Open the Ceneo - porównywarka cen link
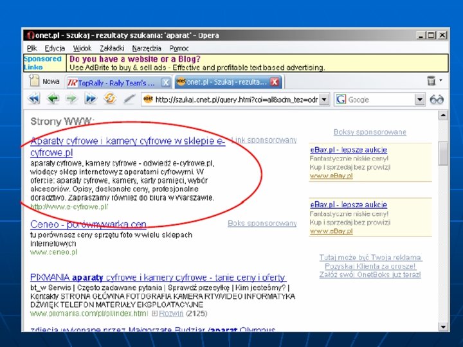Screen dimensions: 463x347 point(88,224)
